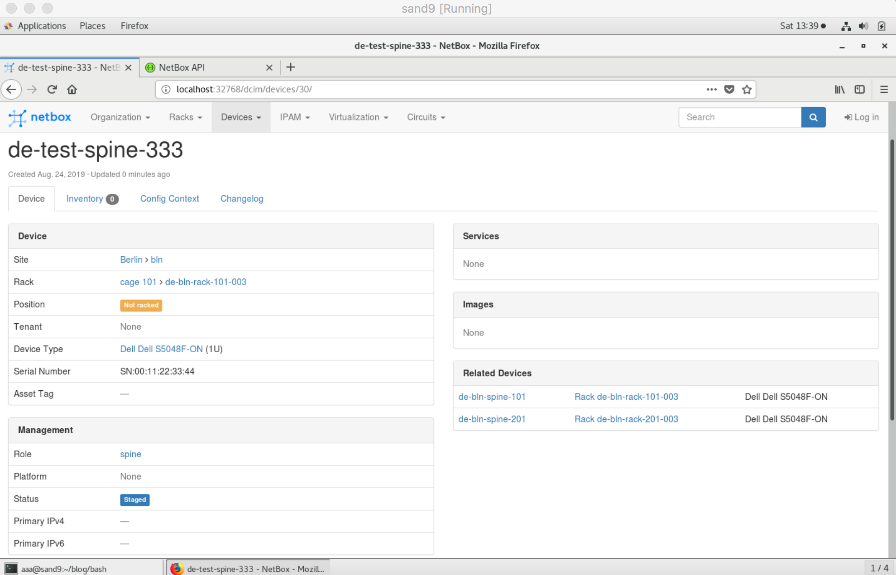Click the spine role filter link

[x=130, y=454]
